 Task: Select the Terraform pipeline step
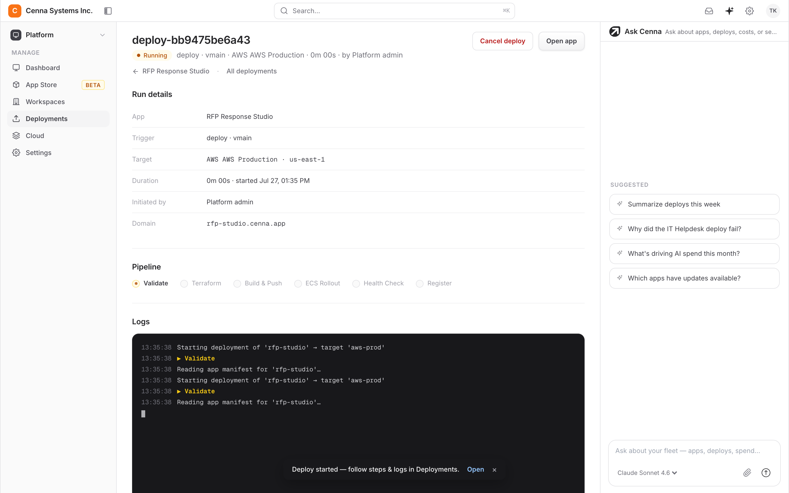click(x=201, y=283)
